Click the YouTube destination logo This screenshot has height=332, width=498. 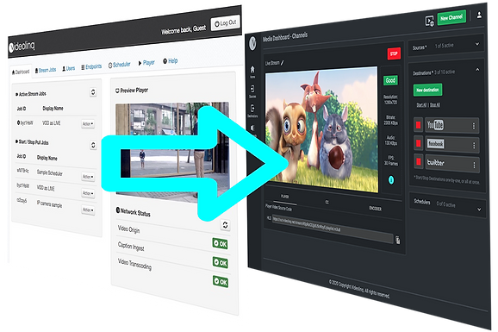coord(435,125)
